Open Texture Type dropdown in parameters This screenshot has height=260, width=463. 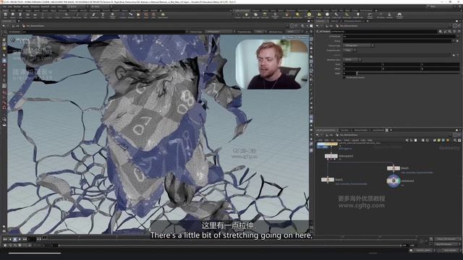[359, 45]
